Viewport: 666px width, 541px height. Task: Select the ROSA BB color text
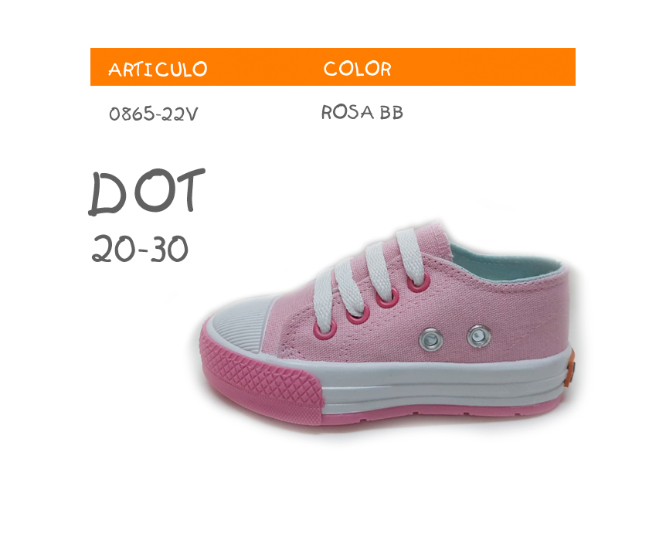coord(362,112)
